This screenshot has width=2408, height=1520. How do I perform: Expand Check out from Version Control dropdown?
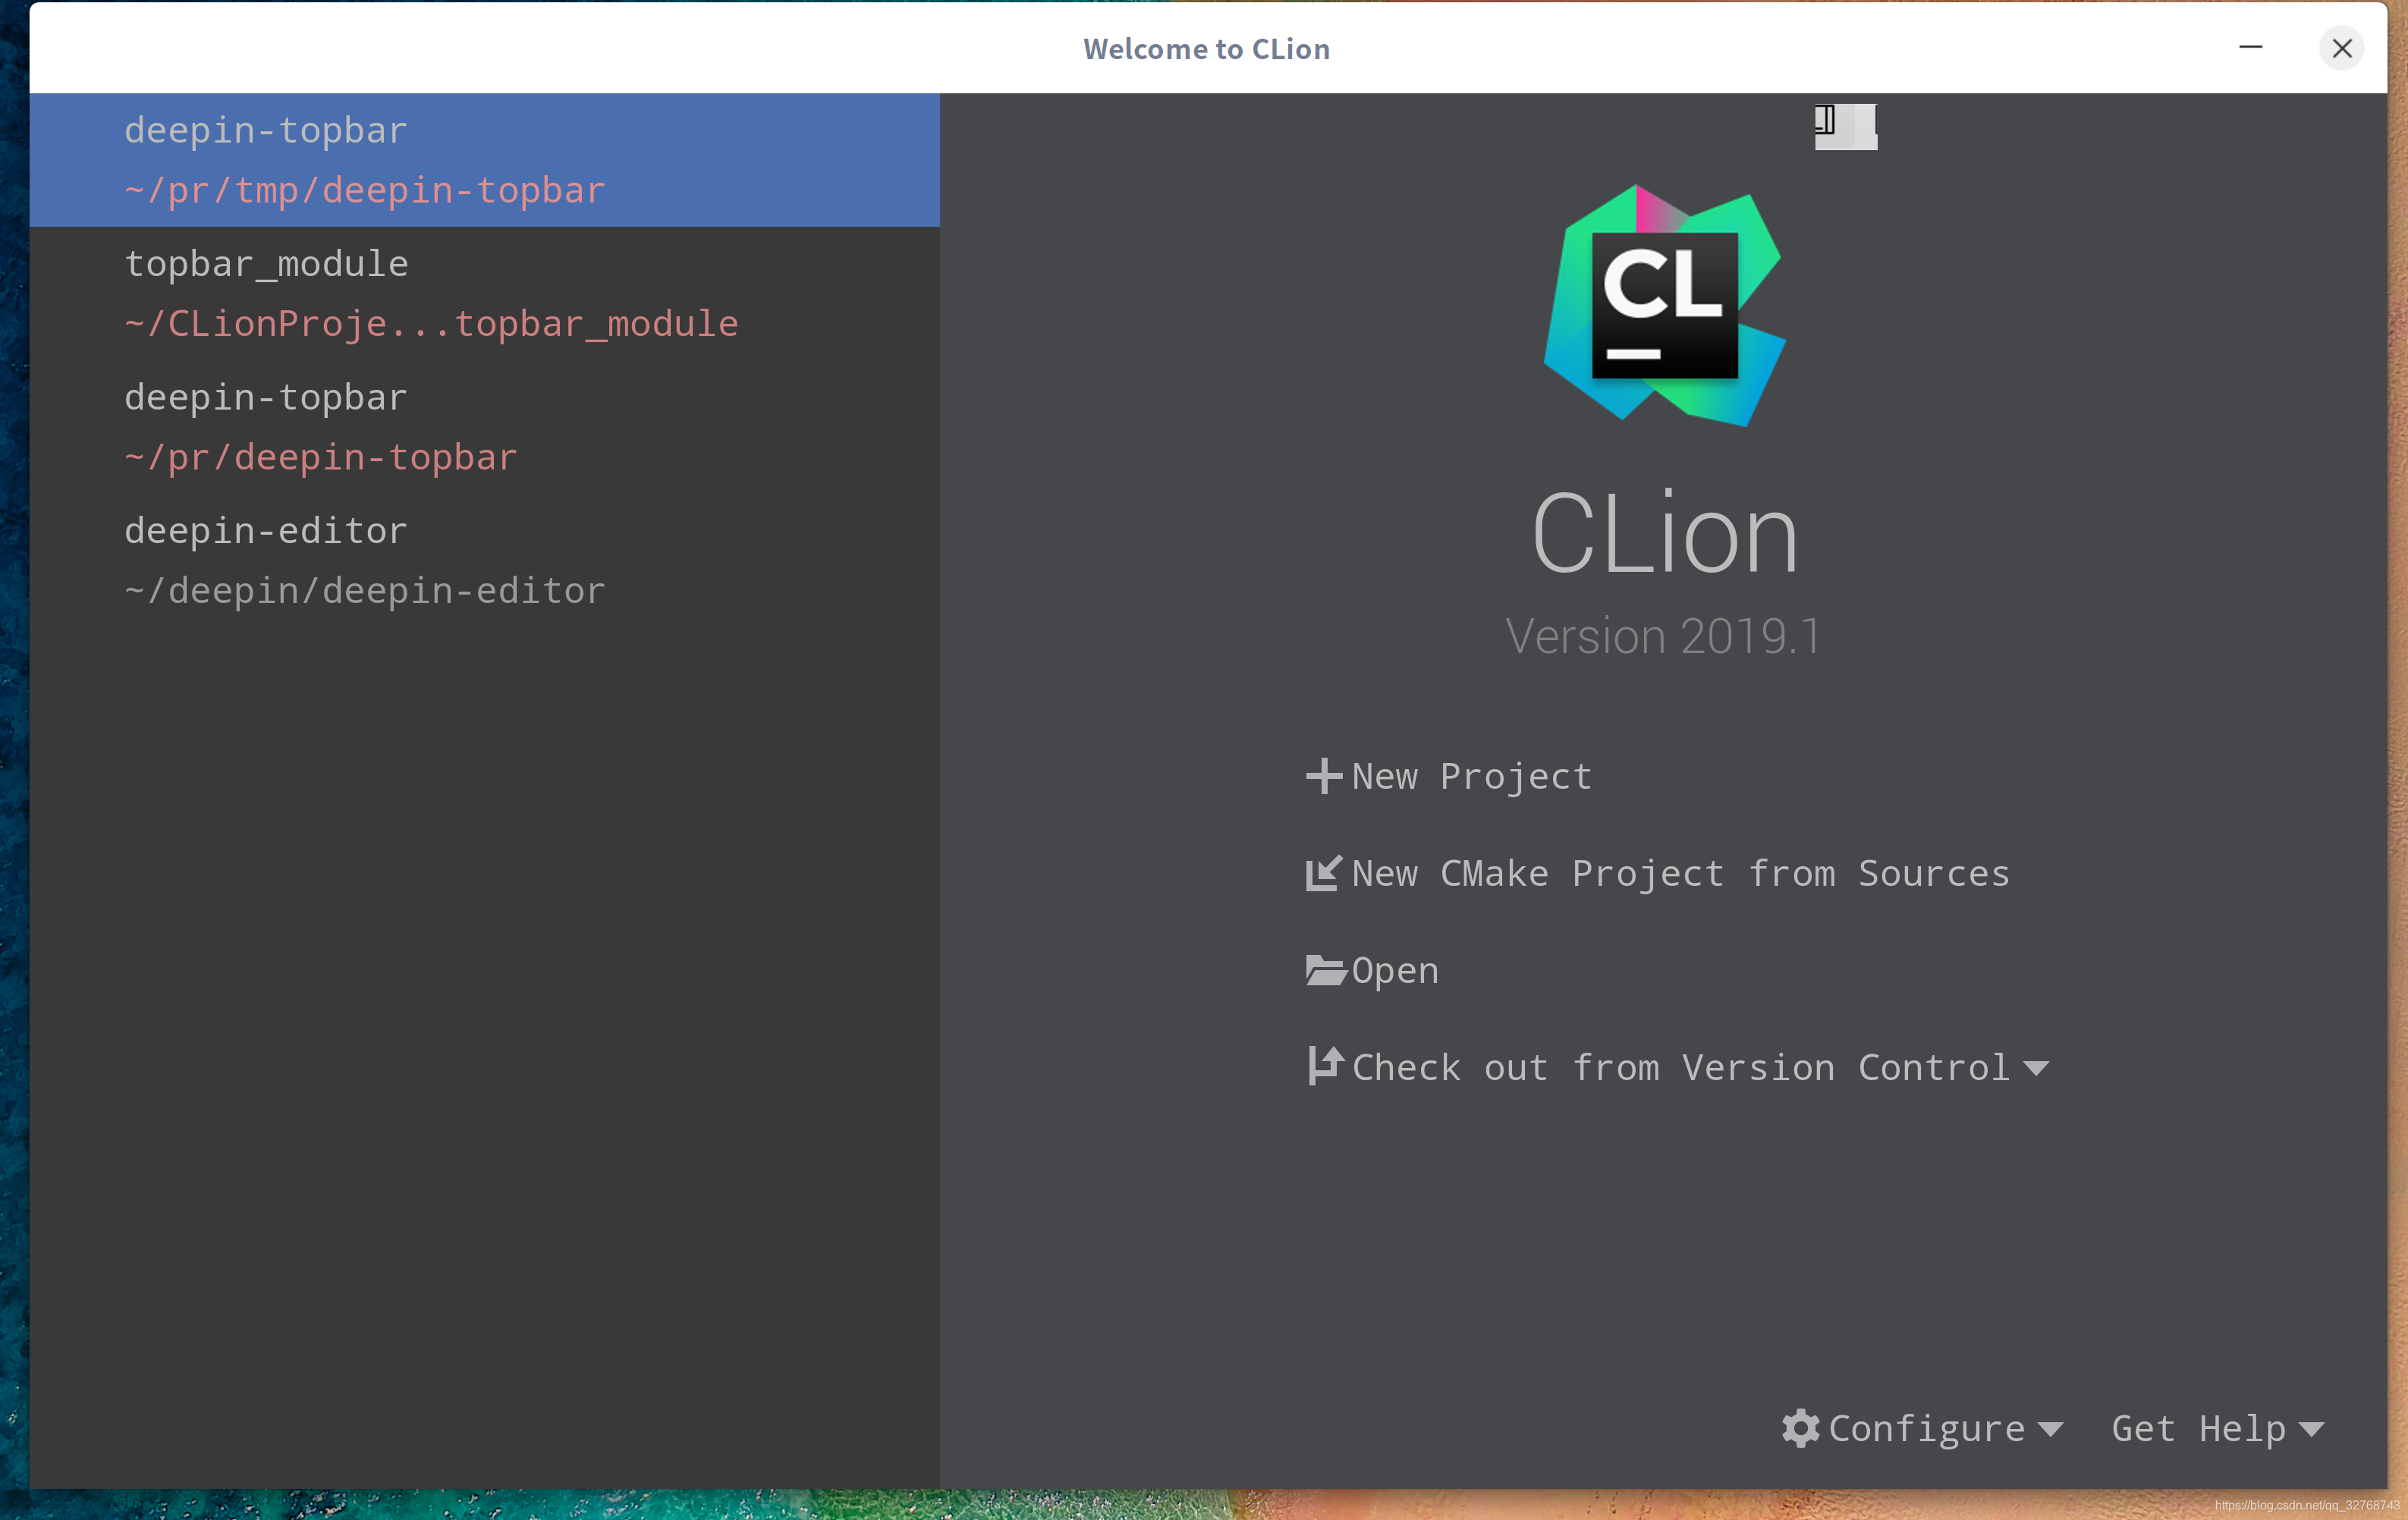[x=2037, y=1066]
